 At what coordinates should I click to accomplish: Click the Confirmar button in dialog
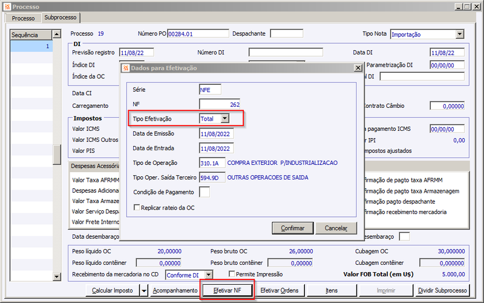292,228
